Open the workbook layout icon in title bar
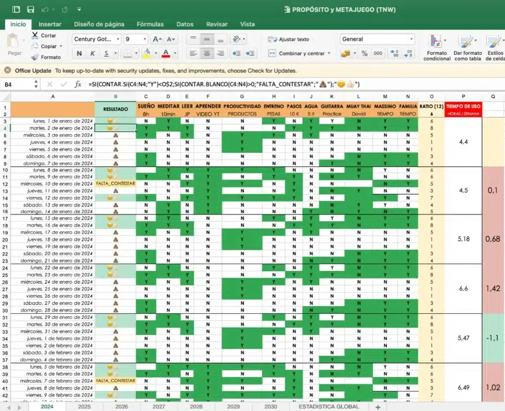 click(x=16, y=9)
